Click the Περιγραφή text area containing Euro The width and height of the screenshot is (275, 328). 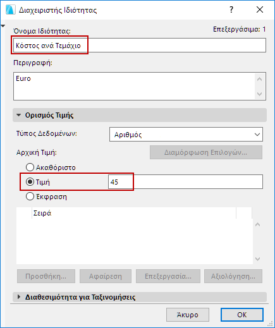point(134,87)
